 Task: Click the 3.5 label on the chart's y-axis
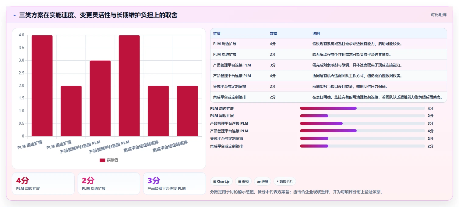(21, 48)
